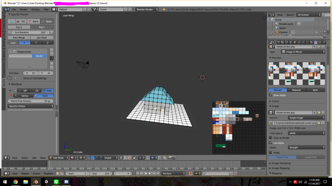Viewport: 332px width, 186px height.
Task: Toggle proportional editing in 3D view header
Action: (x=141, y=158)
